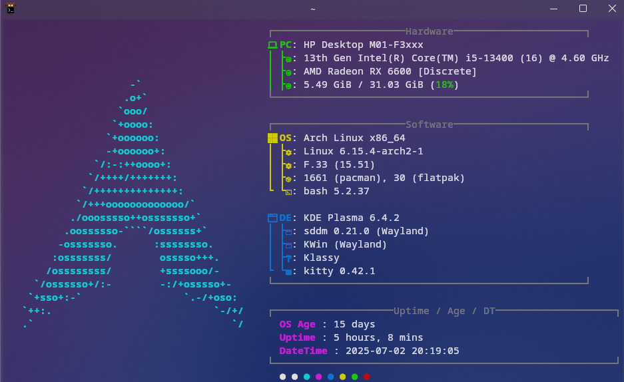Maximize the terminal window
624x382 pixels.
(583, 9)
